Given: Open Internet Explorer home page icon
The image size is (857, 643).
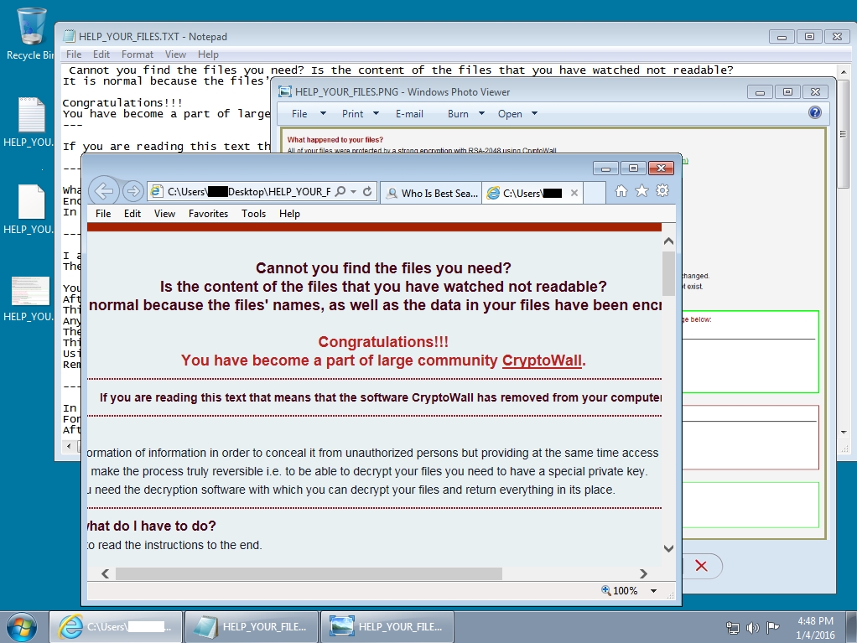Looking at the screenshot, I should click(621, 191).
